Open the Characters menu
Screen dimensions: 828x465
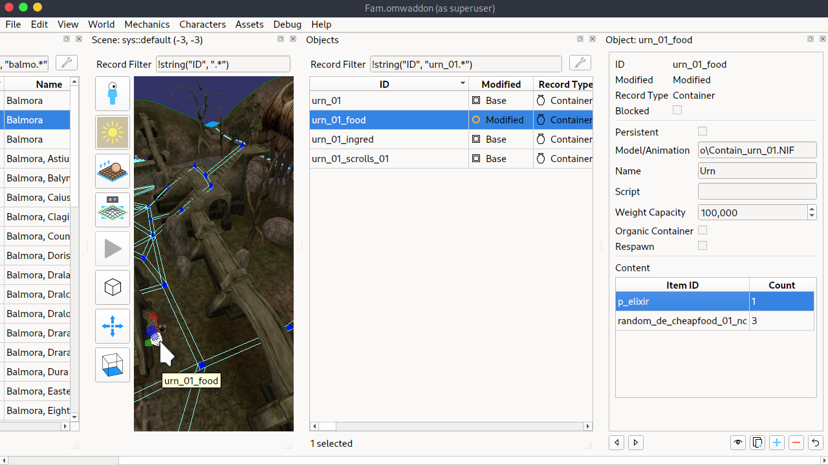[202, 24]
